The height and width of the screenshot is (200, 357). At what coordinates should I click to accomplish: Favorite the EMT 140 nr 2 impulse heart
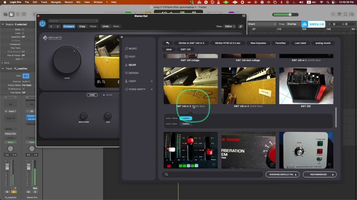[x=214, y=100]
